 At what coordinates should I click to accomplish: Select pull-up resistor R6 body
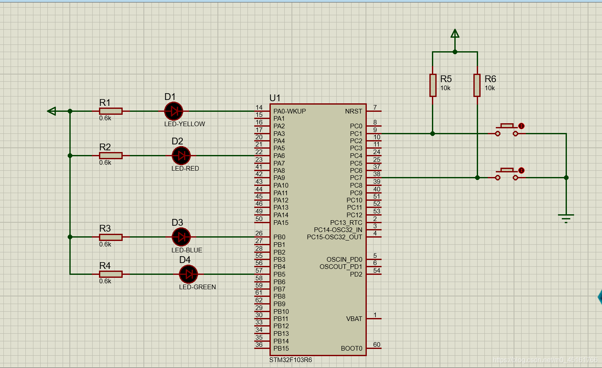click(x=477, y=85)
